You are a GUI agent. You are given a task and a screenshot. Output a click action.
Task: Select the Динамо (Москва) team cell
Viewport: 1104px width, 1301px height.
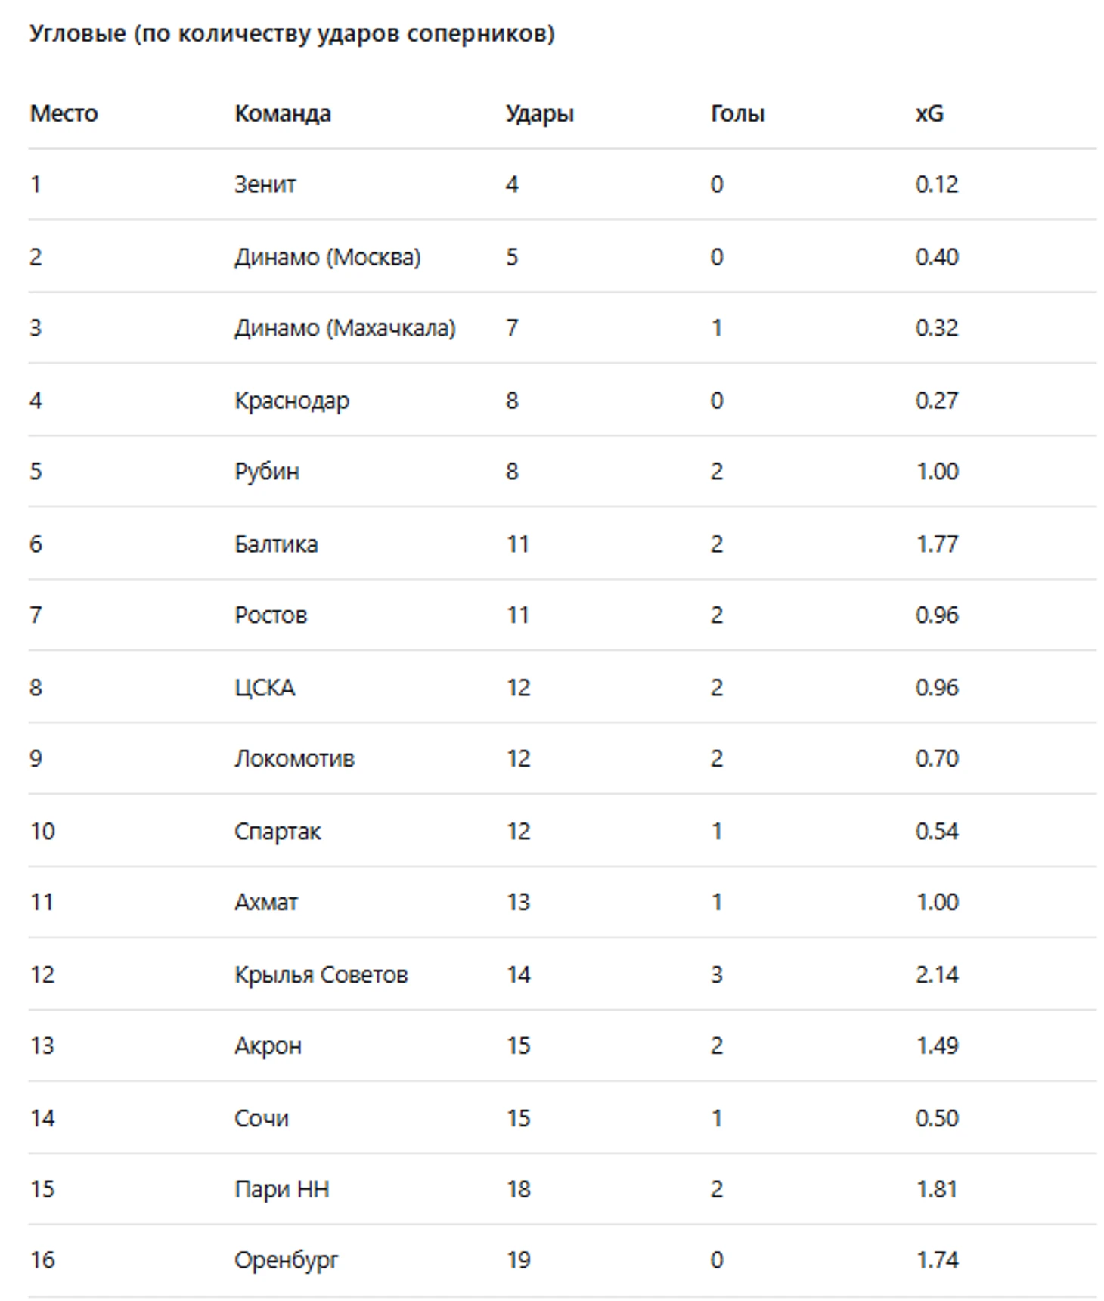click(x=327, y=257)
